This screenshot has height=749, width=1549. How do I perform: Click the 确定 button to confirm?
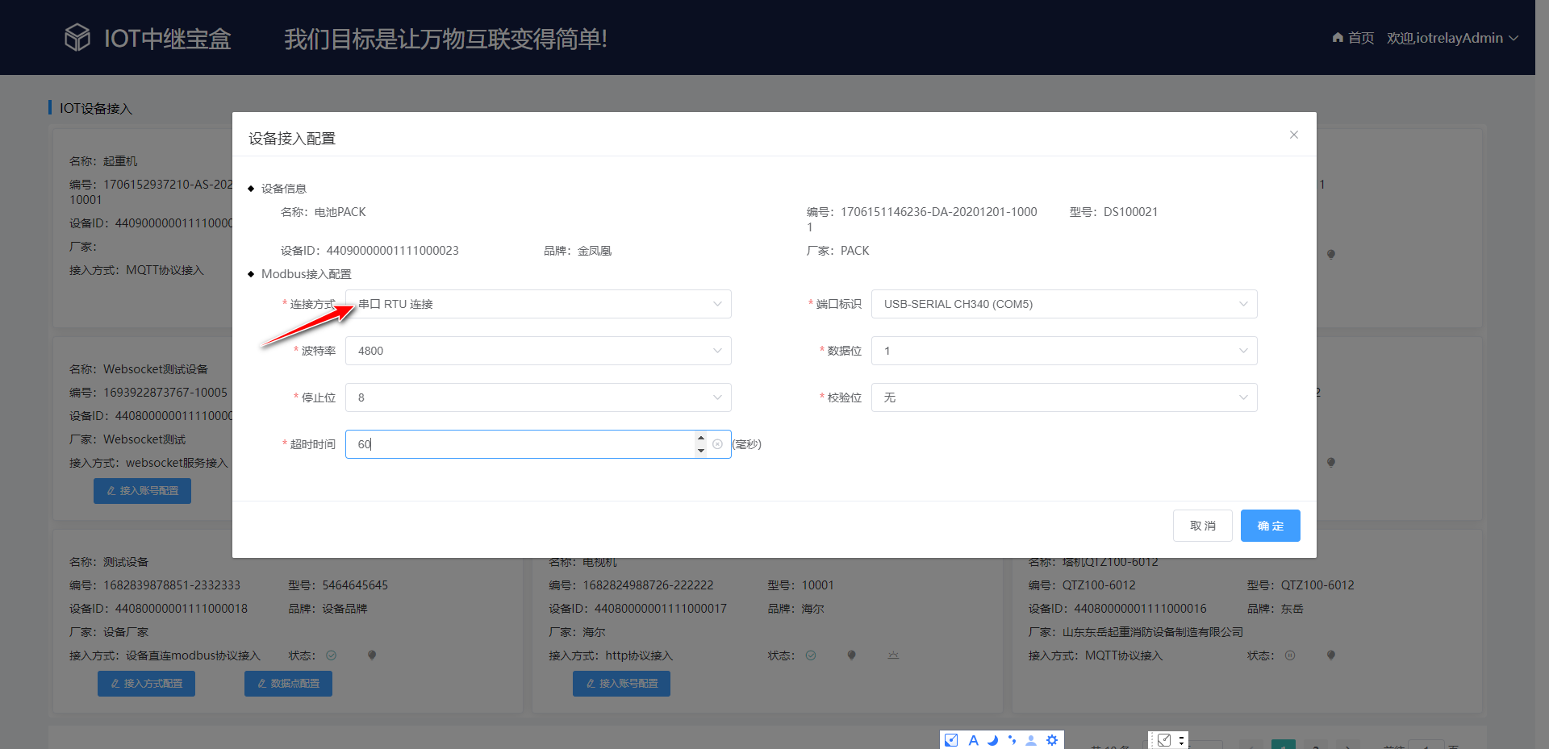click(1270, 525)
